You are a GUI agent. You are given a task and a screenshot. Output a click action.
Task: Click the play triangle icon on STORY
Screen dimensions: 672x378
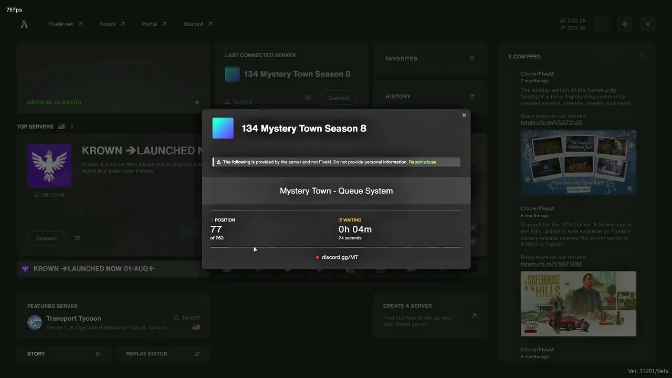[x=98, y=354]
